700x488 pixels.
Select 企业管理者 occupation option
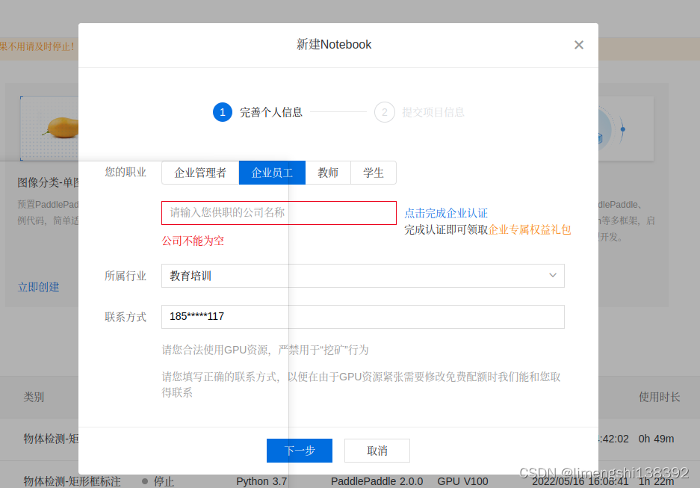(200, 173)
